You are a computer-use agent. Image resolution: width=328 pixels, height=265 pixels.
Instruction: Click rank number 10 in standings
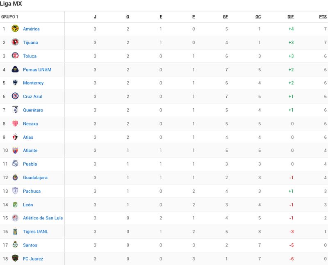click(5, 151)
